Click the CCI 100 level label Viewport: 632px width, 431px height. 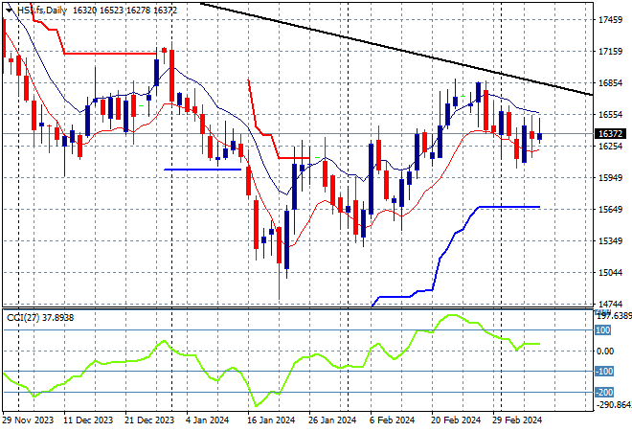click(x=604, y=330)
